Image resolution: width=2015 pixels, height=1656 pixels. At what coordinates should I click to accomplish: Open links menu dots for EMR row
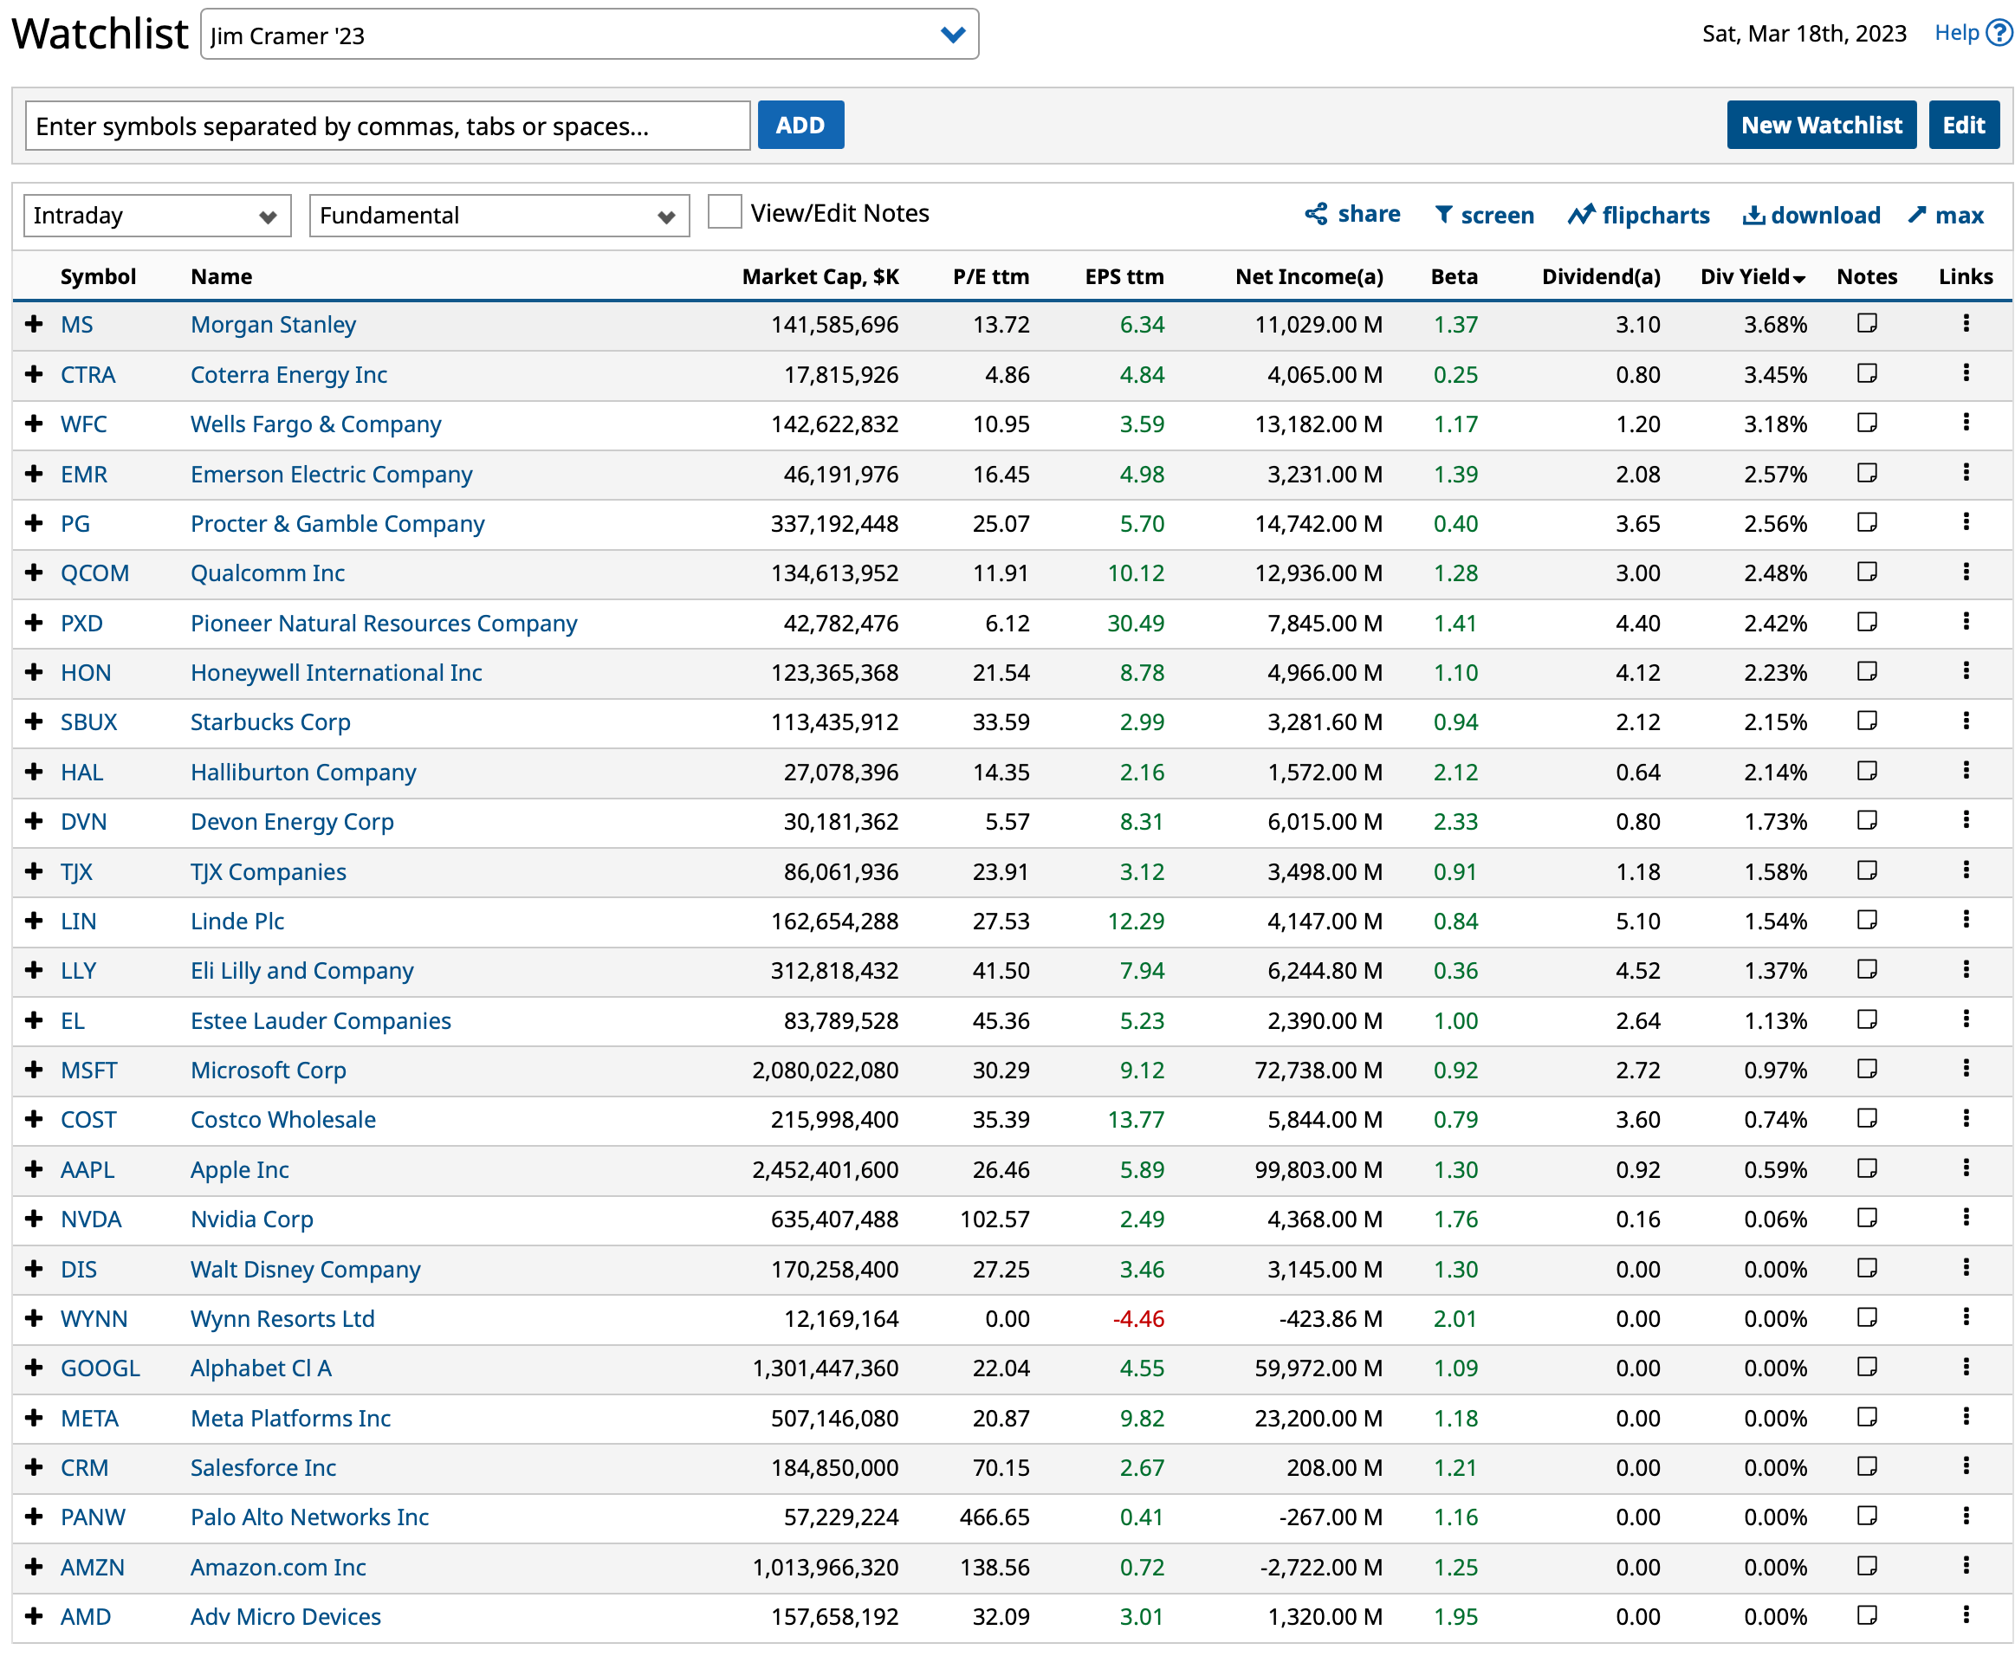coord(1966,472)
